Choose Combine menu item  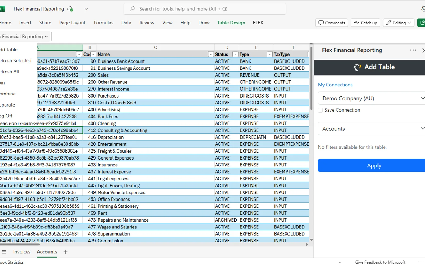click(8, 94)
